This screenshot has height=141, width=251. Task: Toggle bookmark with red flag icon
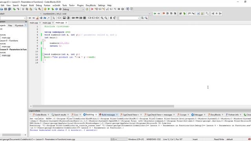pos(164,14)
